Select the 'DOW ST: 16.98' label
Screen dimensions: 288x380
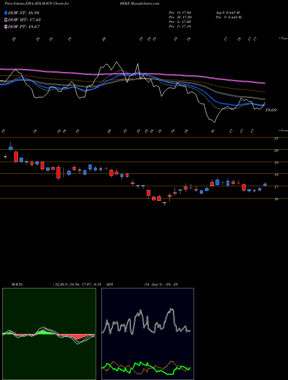[24, 13]
